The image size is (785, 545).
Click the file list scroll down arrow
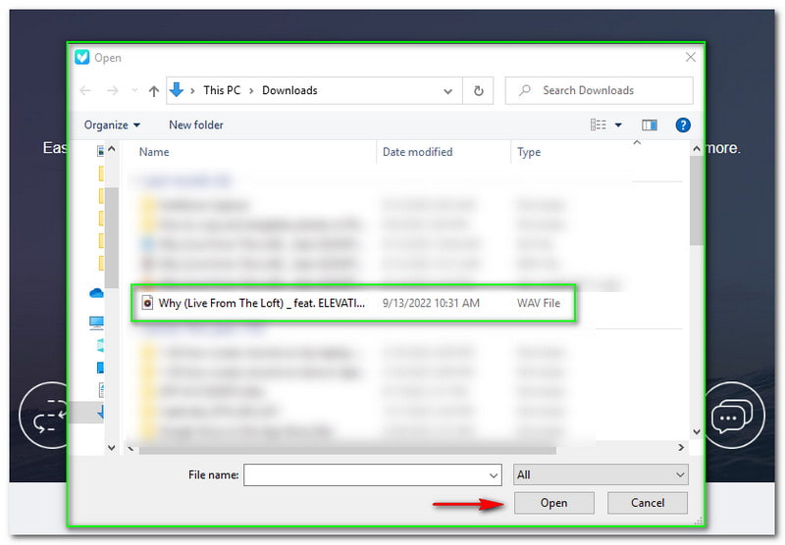click(x=696, y=431)
